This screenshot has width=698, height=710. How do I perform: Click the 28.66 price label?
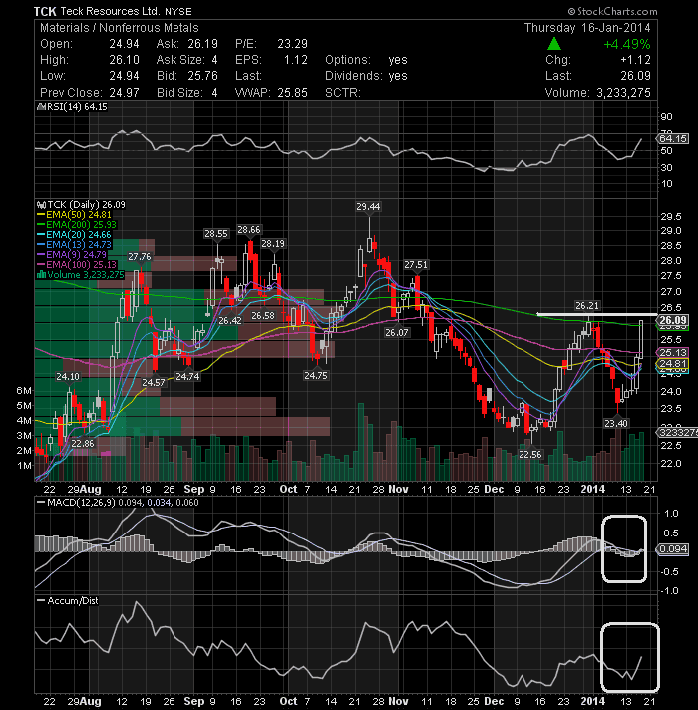249,230
